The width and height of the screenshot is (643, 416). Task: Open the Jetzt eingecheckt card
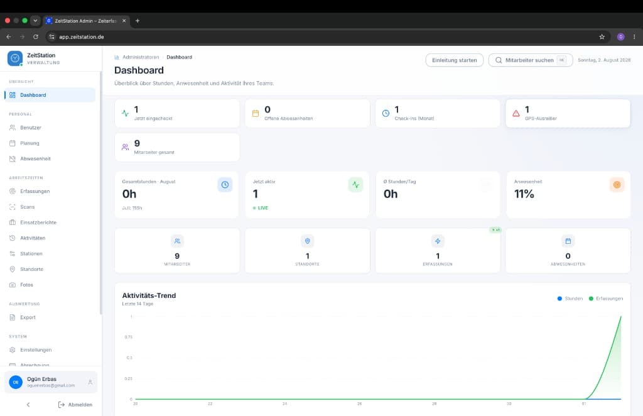pos(177,113)
